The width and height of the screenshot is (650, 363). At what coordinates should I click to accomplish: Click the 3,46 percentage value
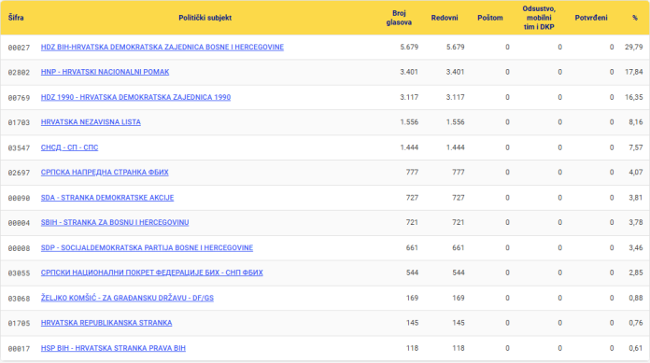(636, 248)
